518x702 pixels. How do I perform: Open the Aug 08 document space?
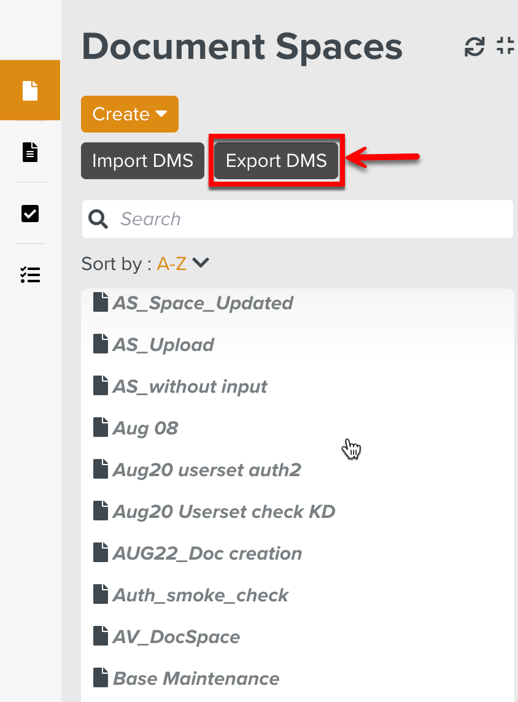pos(144,427)
